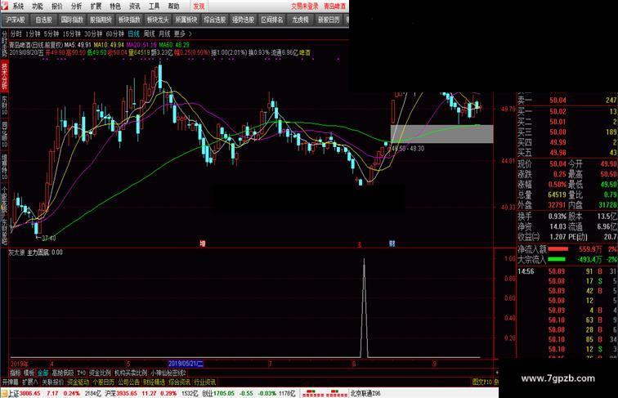Click the 龙虎榜 toolbar button
Screen dimensions: 618x398
point(300,20)
